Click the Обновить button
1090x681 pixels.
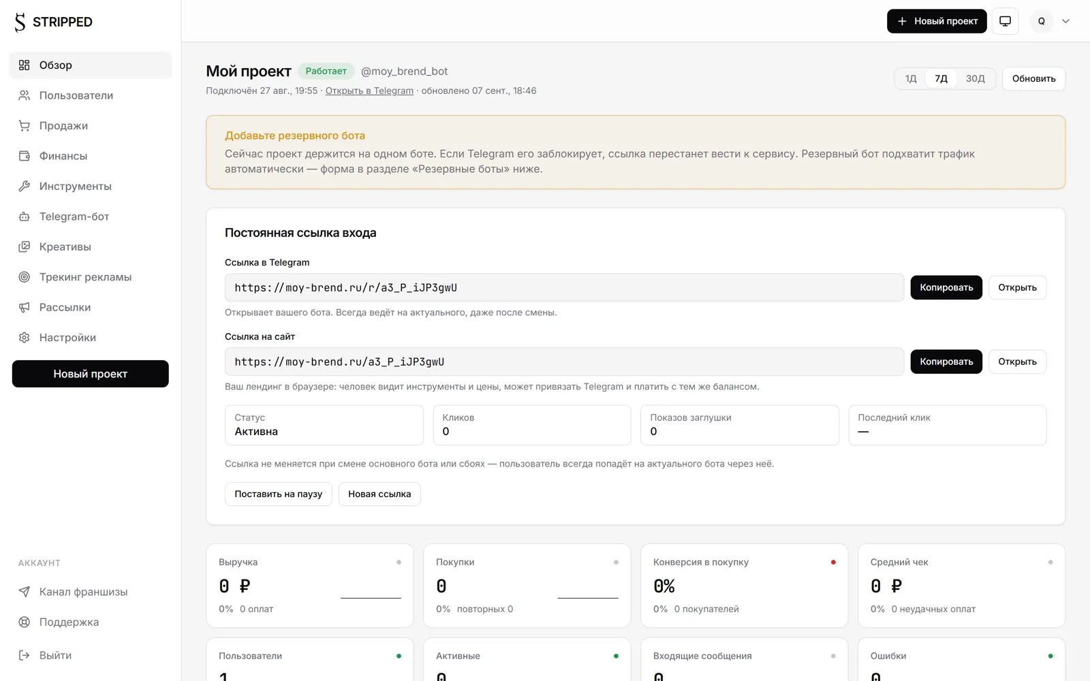point(1033,78)
